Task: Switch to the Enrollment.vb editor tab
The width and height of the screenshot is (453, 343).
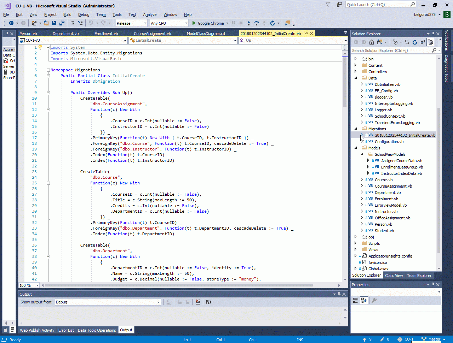Action: click(106, 34)
